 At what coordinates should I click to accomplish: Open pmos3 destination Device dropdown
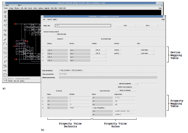[x=118, y=53]
